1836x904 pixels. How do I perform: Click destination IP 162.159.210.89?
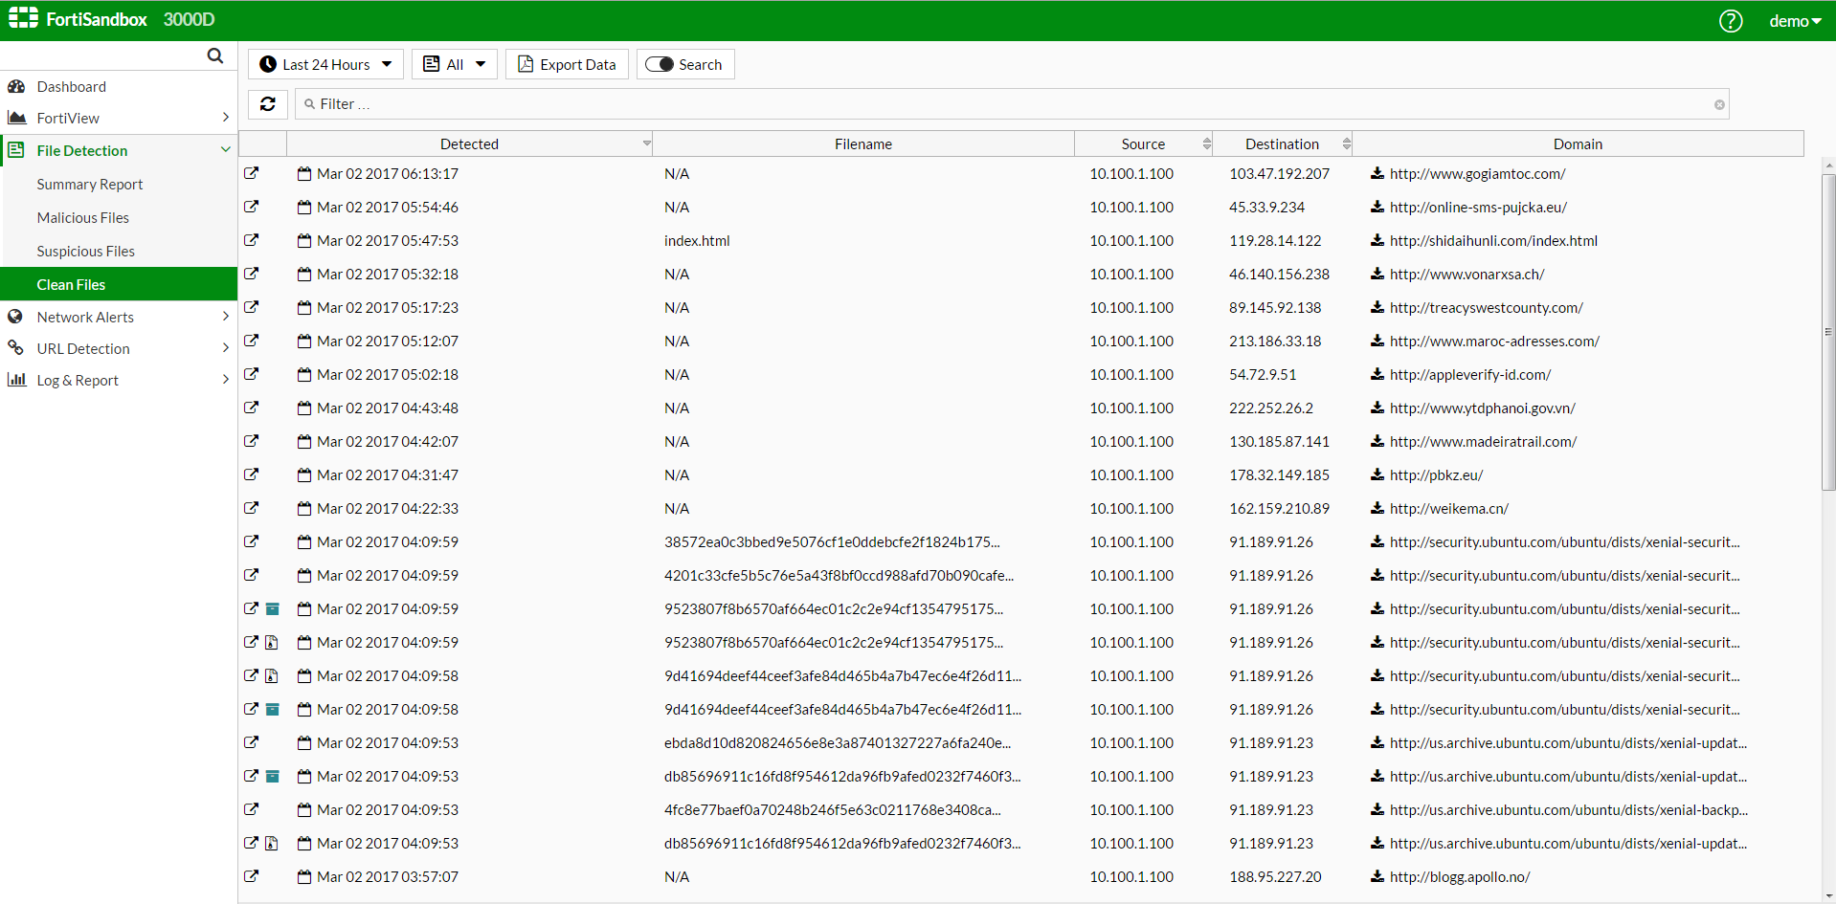[1279, 508]
